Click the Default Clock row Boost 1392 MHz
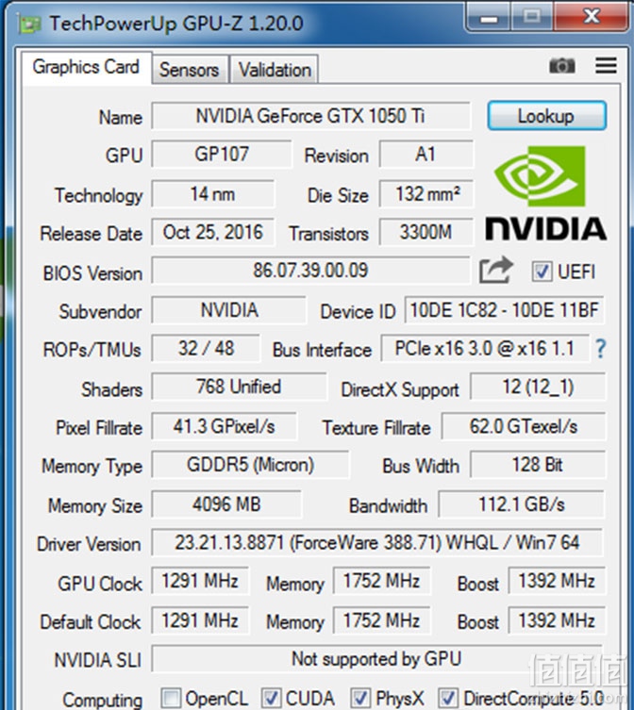The width and height of the screenshot is (634, 710). pos(557,620)
